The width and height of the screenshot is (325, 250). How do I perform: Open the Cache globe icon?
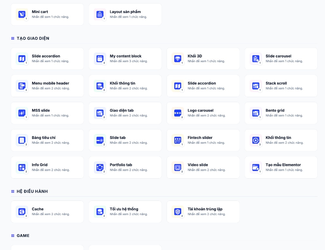(x=22, y=212)
